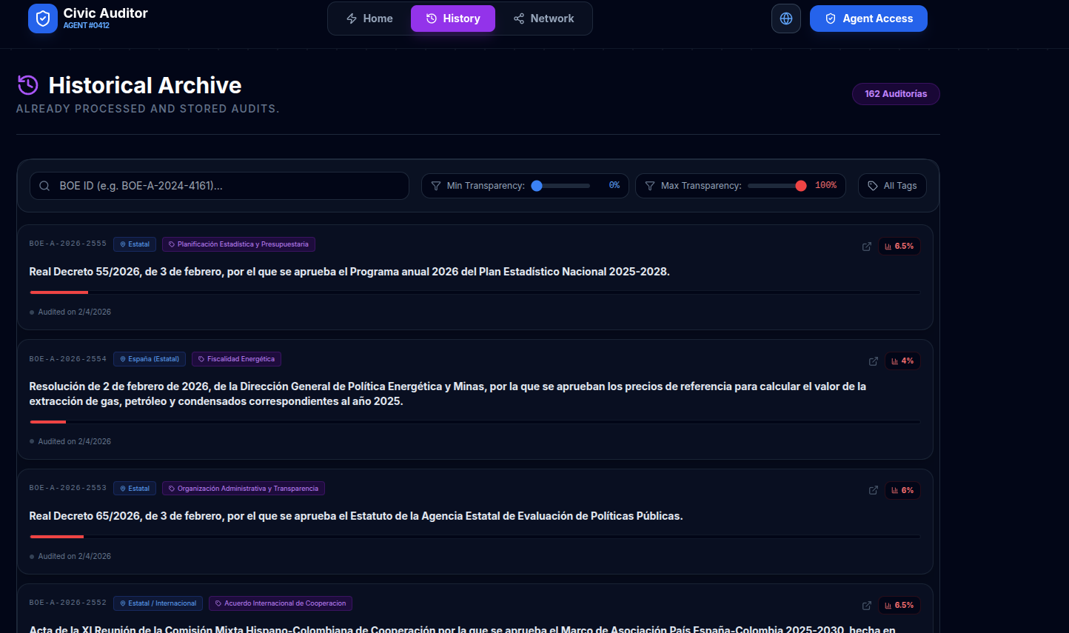
Task: Click the Estatal / Internacional tag
Action: 158,603
